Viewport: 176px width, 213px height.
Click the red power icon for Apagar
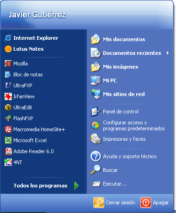(146, 202)
